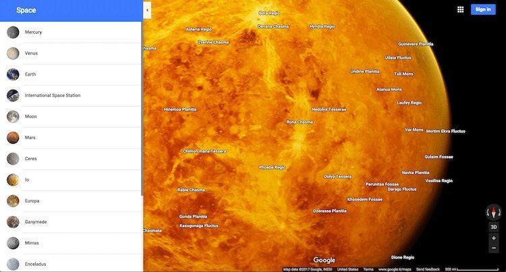Click the Rabie Chasma label
The height and width of the screenshot is (272, 506).
tap(191, 190)
